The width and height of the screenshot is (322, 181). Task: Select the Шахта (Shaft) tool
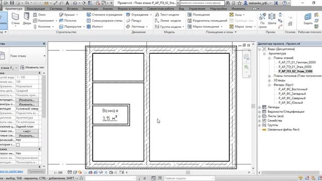tap(272, 19)
